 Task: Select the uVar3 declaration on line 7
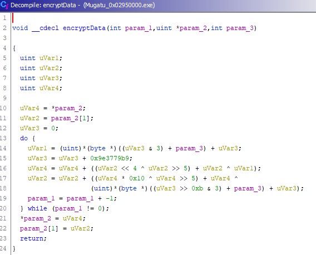click(49, 78)
